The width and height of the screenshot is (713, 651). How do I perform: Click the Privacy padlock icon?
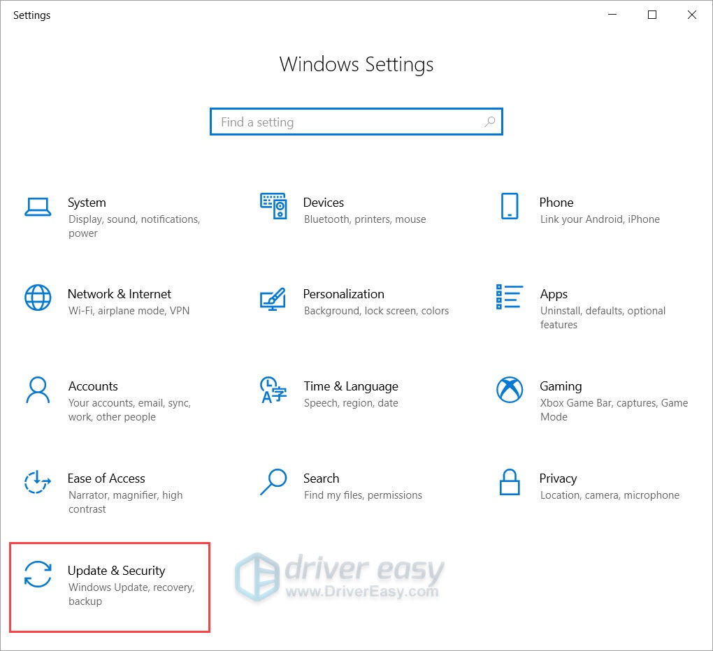[510, 482]
